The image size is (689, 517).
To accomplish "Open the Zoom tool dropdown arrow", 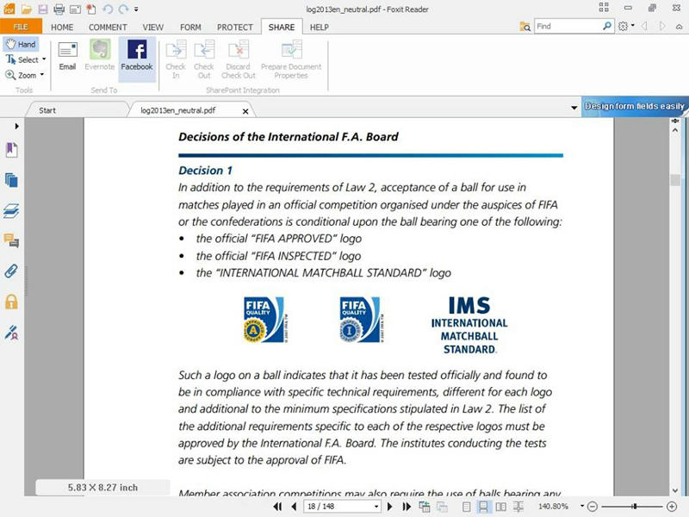I will pyautogui.click(x=42, y=75).
